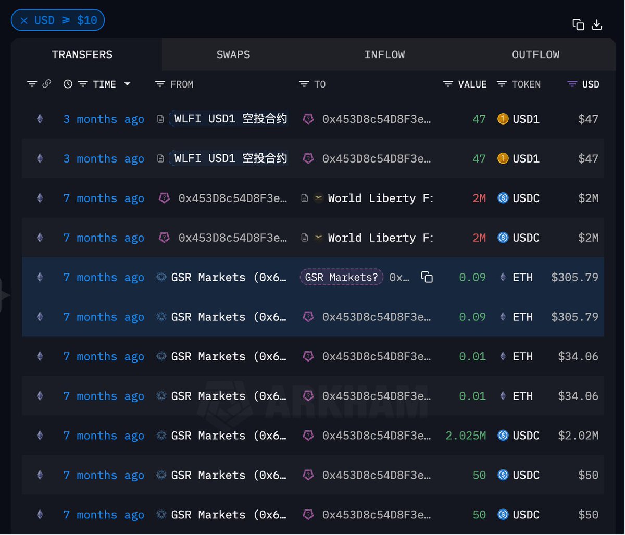Open time link in the GSR Markets? row

pos(104,277)
